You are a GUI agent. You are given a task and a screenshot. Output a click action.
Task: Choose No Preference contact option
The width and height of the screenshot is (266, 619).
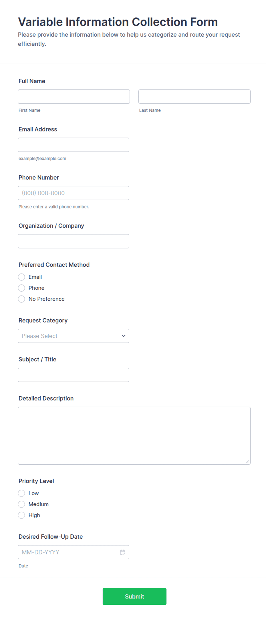[x=21, y=299]
